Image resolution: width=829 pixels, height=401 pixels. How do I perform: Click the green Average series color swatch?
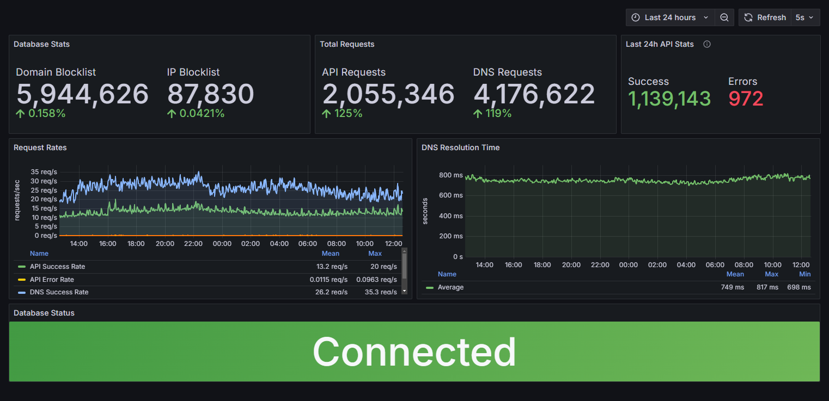pyautogui.click(x=430, y=287)
